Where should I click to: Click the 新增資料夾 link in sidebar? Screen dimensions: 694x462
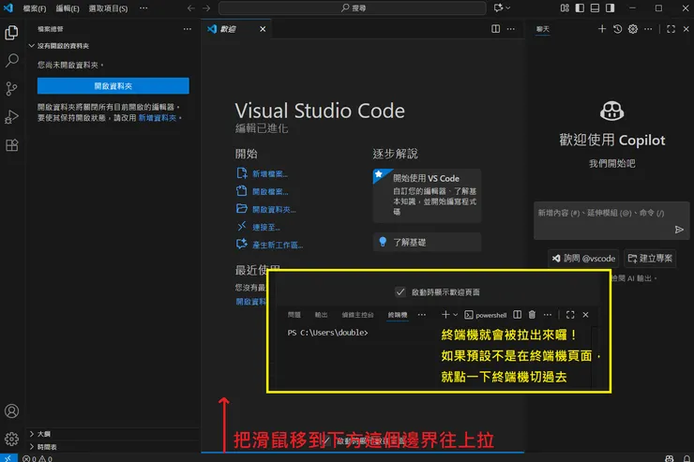(158, 117)
